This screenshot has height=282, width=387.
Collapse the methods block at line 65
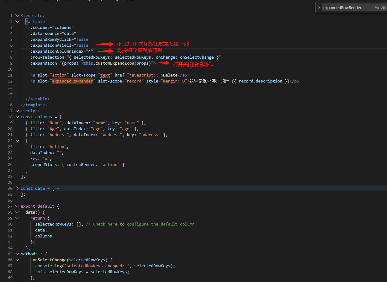pyautogui.click(x=17, y=254)
